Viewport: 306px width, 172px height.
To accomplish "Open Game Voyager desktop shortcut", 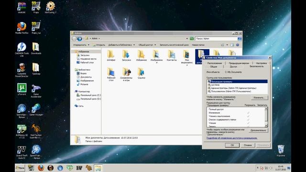I will click(36, 110).
